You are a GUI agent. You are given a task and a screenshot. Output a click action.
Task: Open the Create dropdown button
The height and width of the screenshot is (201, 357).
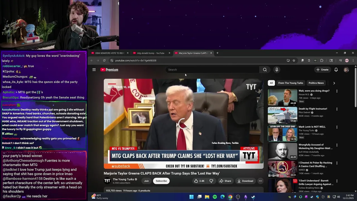[322, 70]
